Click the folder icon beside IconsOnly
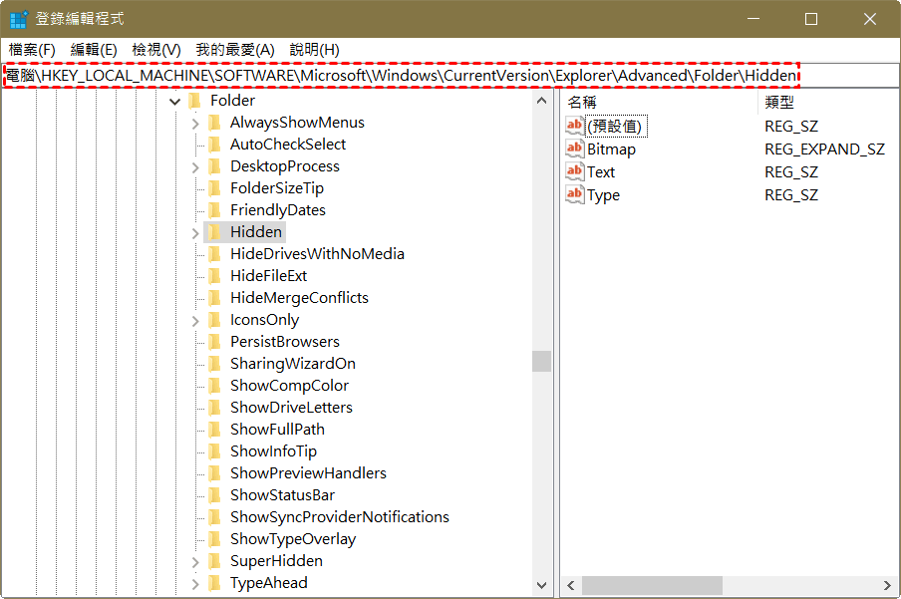The height and width of the screenshot is (599, 901). pyautogui.click(x=214, y=320)
